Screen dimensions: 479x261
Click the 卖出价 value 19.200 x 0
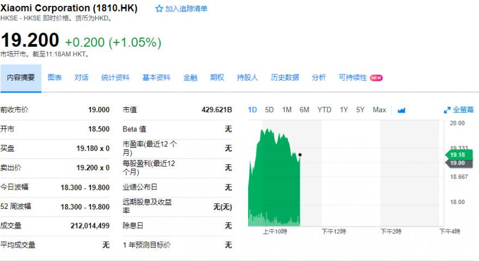pos(93,168)
